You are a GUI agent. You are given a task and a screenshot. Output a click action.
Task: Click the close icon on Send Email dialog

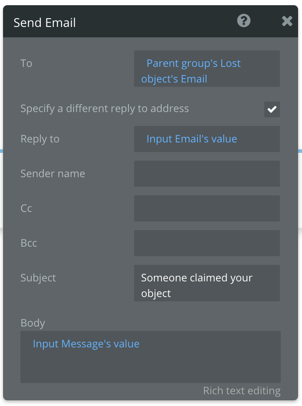287,20
